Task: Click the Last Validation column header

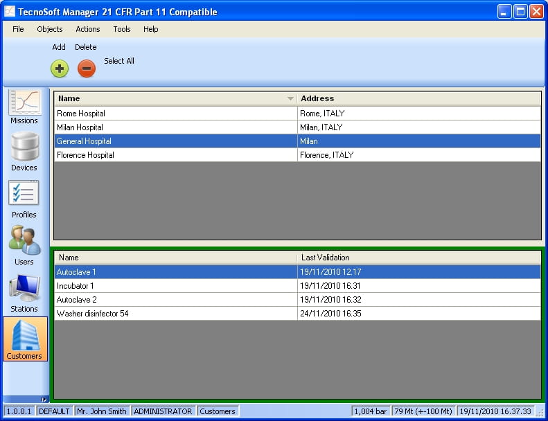Action: click(x=418, y=258)
